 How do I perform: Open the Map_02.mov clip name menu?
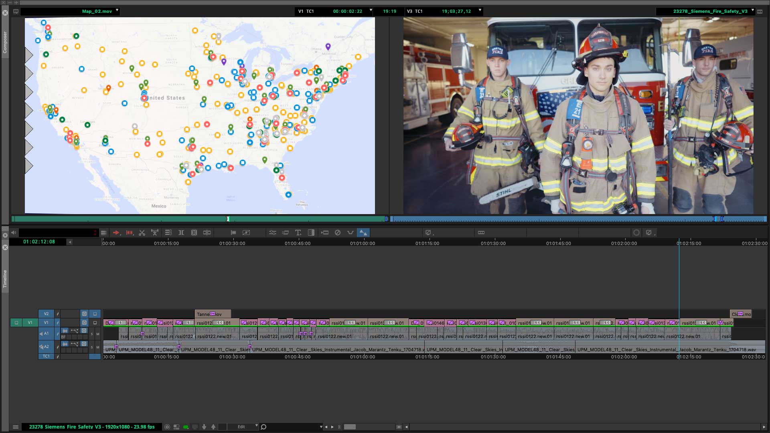click(117, 11)
